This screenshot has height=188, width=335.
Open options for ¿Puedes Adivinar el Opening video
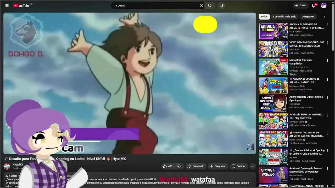(327, 151)
